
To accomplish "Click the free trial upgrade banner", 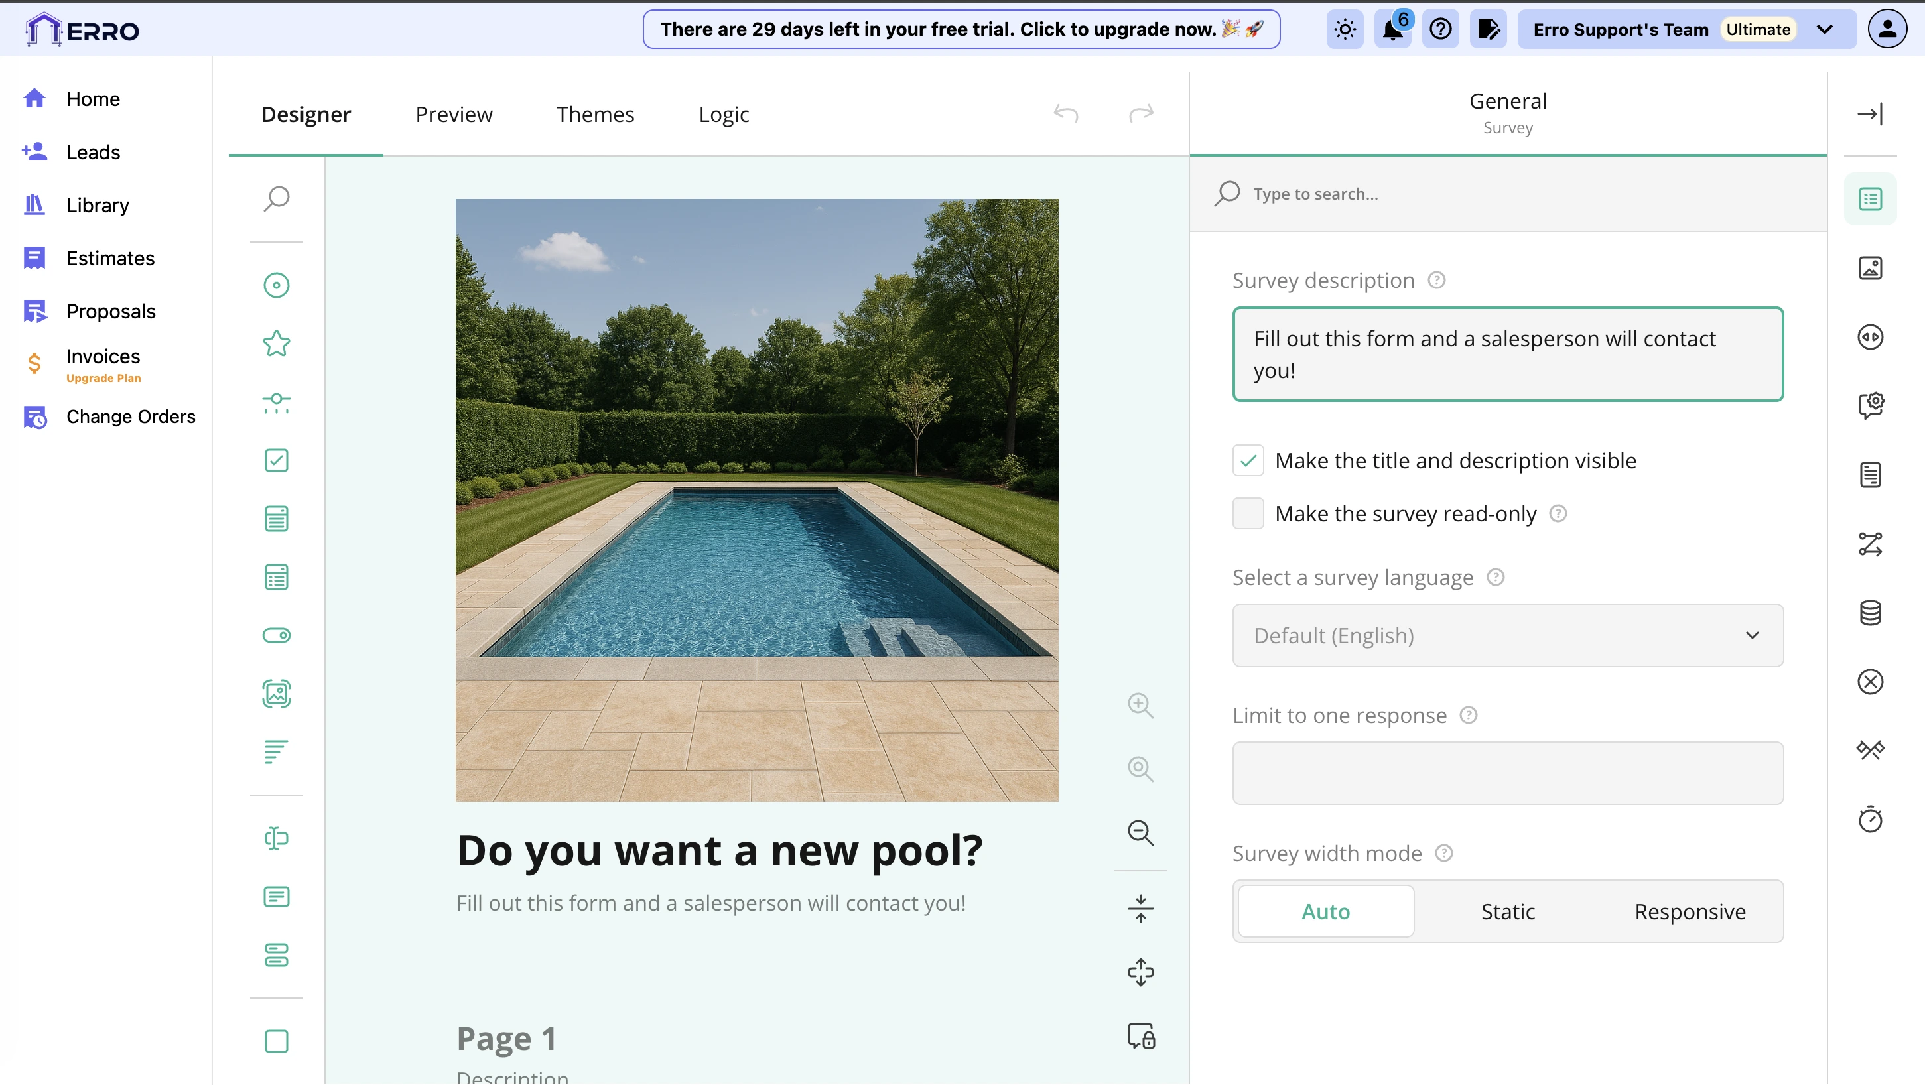I will coord(961,30).
